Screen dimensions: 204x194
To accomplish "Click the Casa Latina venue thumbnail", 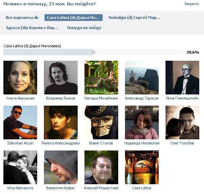I will 142,167.
